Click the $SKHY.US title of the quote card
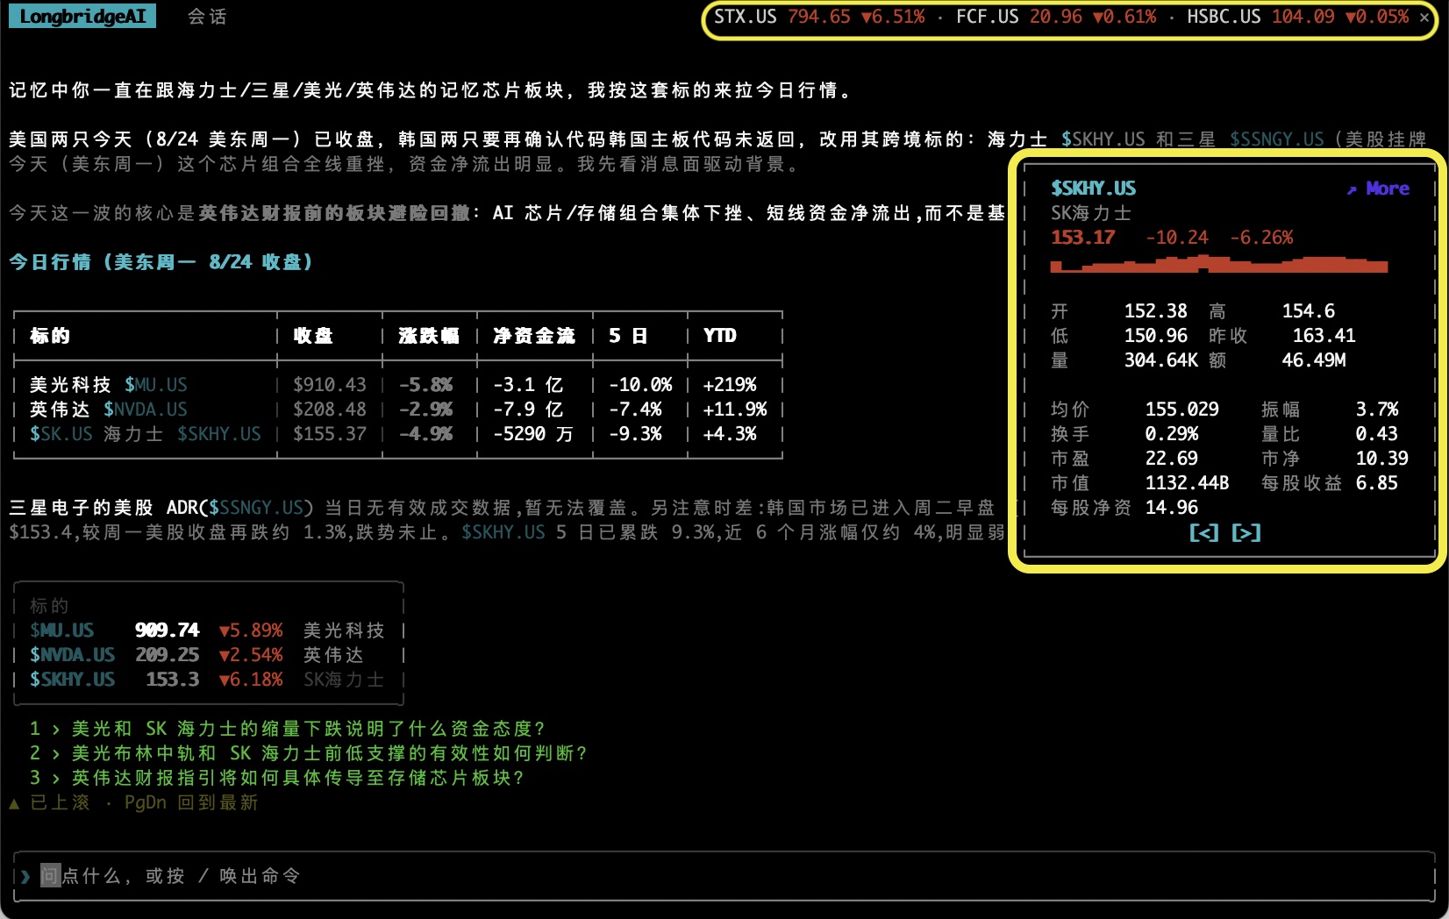Image resolution: width=1449 pixels, height=919 pixels. pos(1093,189)
